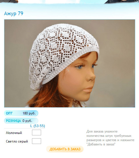The image size is (139, 158).
Task: Focus the Светло серый quantity field
Action: (x=37, y=141)
